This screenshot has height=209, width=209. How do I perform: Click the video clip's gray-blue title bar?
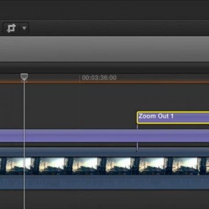(x=105, y=152)
